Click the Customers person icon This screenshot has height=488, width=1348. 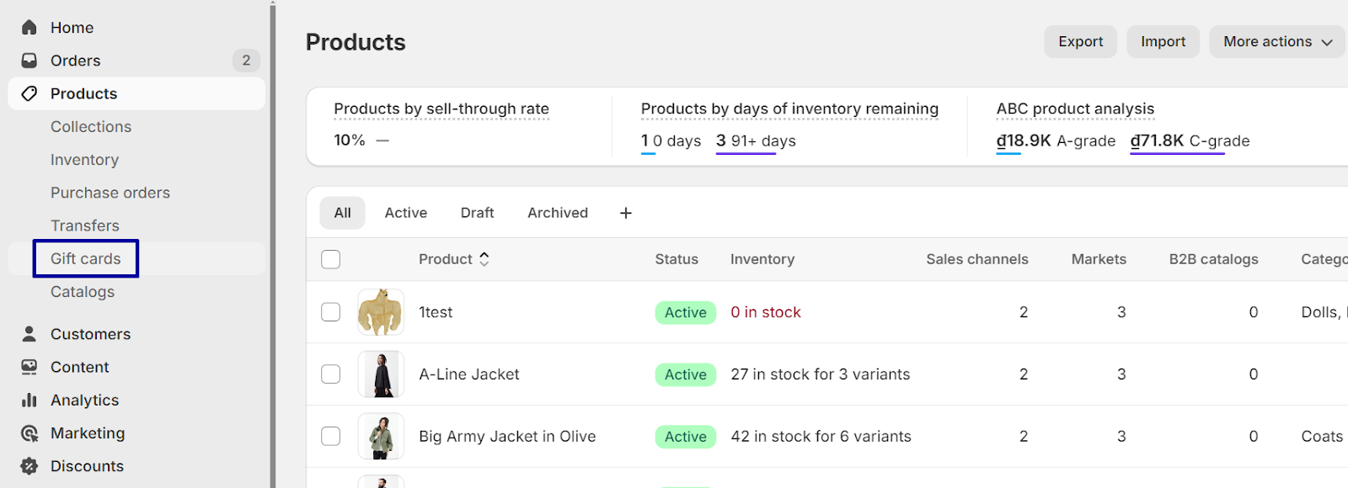point(29,334)
